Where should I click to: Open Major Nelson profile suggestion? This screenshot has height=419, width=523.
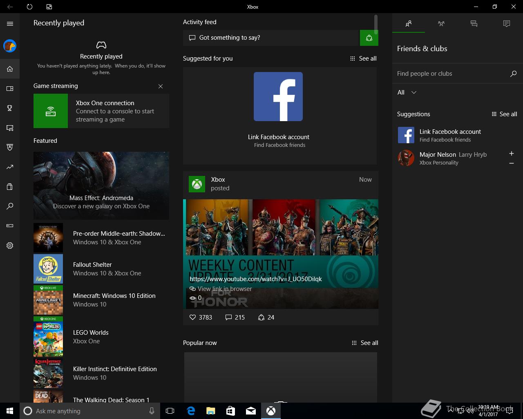[x=449, y=158]
